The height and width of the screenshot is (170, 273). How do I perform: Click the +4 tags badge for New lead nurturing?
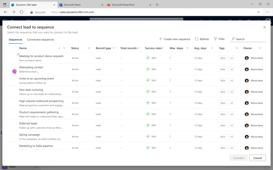pos(231,92)
